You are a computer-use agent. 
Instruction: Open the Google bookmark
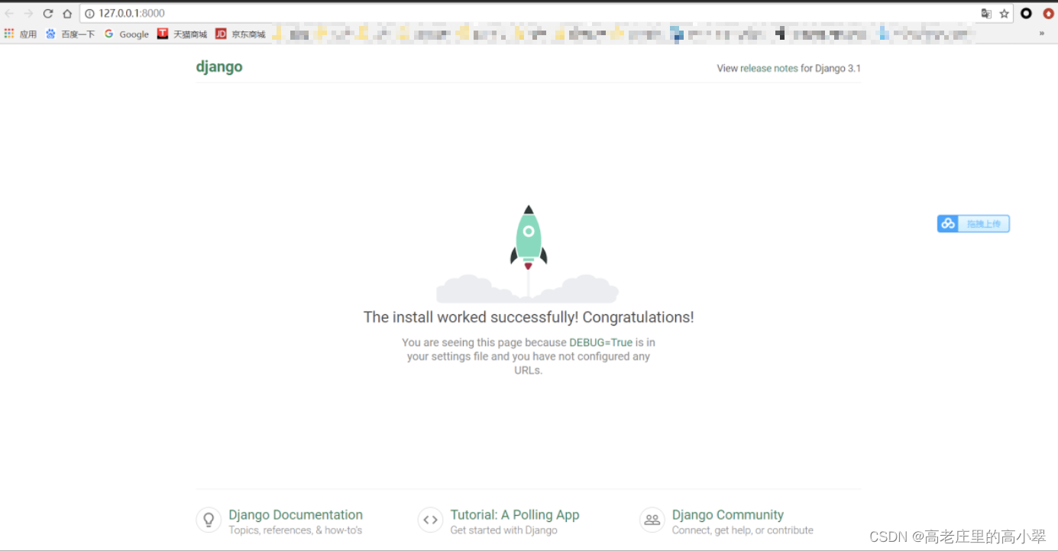[126, 34]
